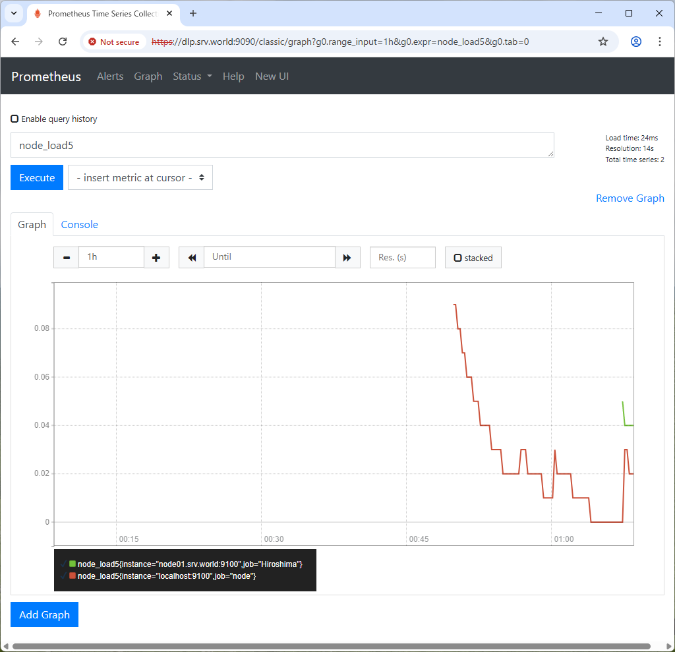Screen dimensions: 675x652
Task: Enable query history checkbox
Action: pyautogui.click(x=15, y=119)
